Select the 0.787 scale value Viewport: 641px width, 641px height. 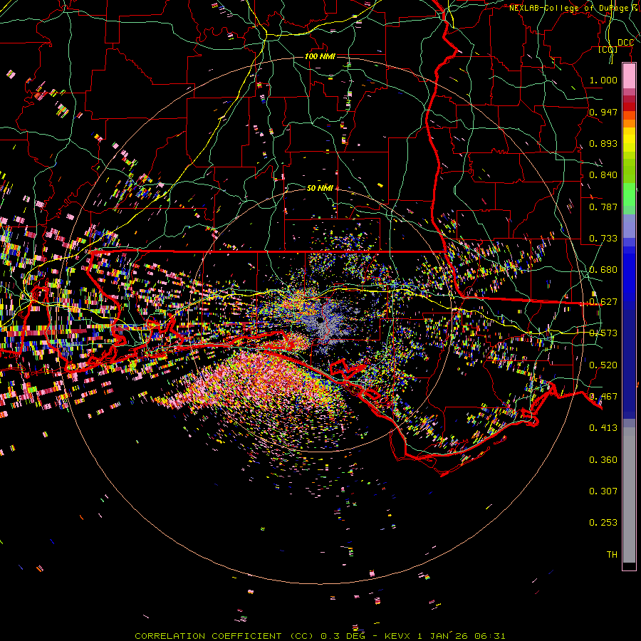603,207
